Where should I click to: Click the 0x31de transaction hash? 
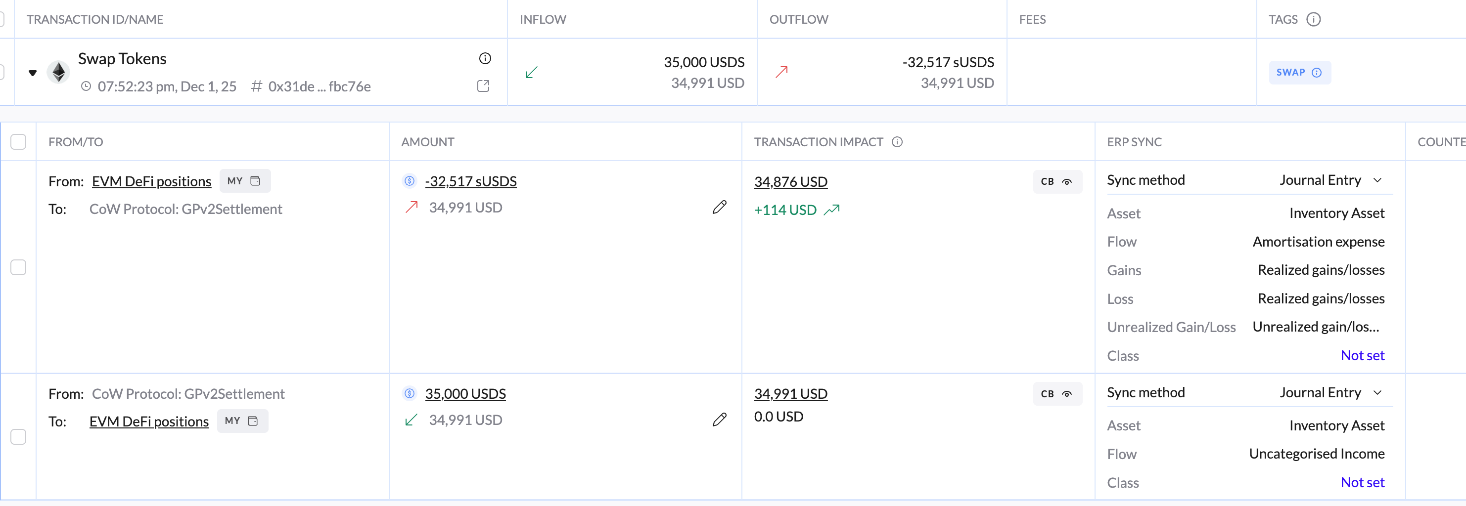319,86
